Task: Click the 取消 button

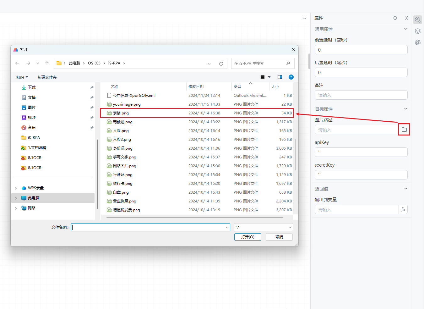Action: coord(279,237)
